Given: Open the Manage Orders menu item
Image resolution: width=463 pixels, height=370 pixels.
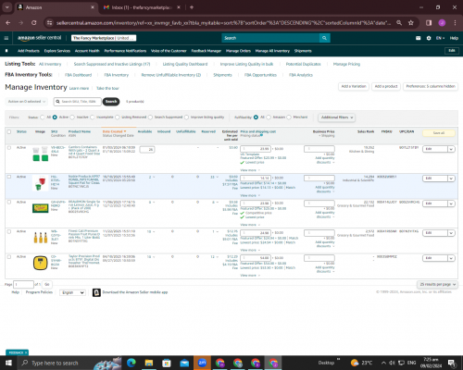Looking at the screenshot, I should tap(238, 51).
